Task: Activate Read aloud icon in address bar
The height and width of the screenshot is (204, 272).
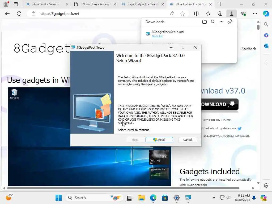Action: click(x=172, y=14)
